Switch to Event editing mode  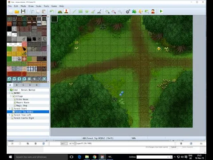[66, 12]
